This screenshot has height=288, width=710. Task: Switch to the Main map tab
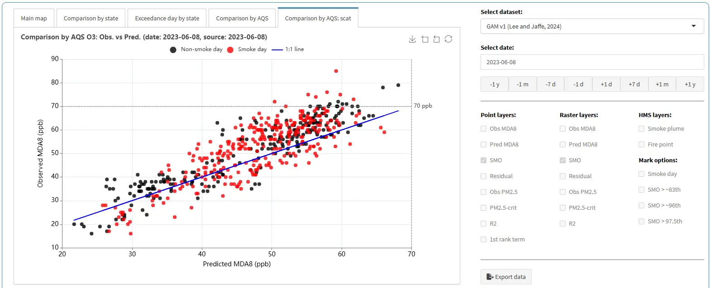point(34,19)
